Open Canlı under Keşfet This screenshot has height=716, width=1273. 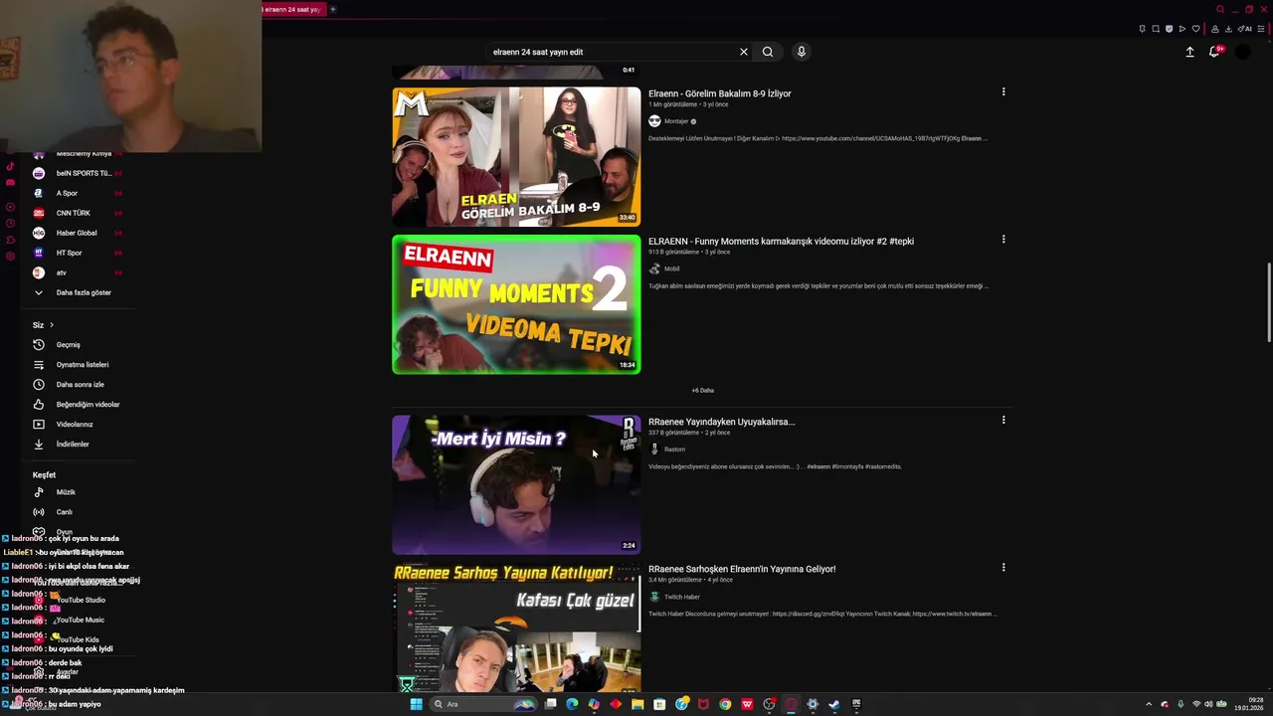point(65,512)
